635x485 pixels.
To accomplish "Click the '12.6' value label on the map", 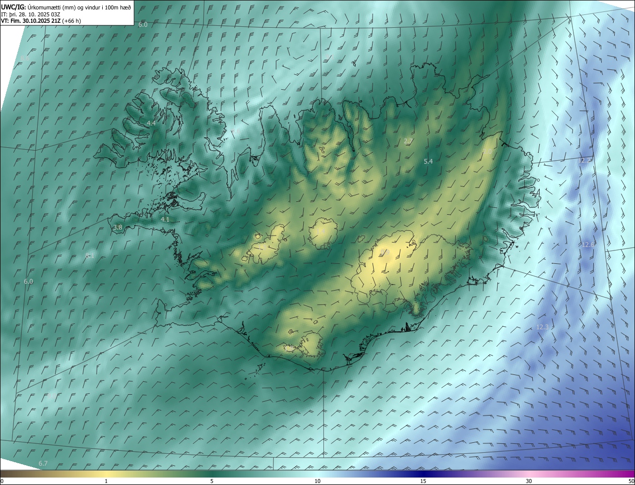I will (x=588, y=244).
